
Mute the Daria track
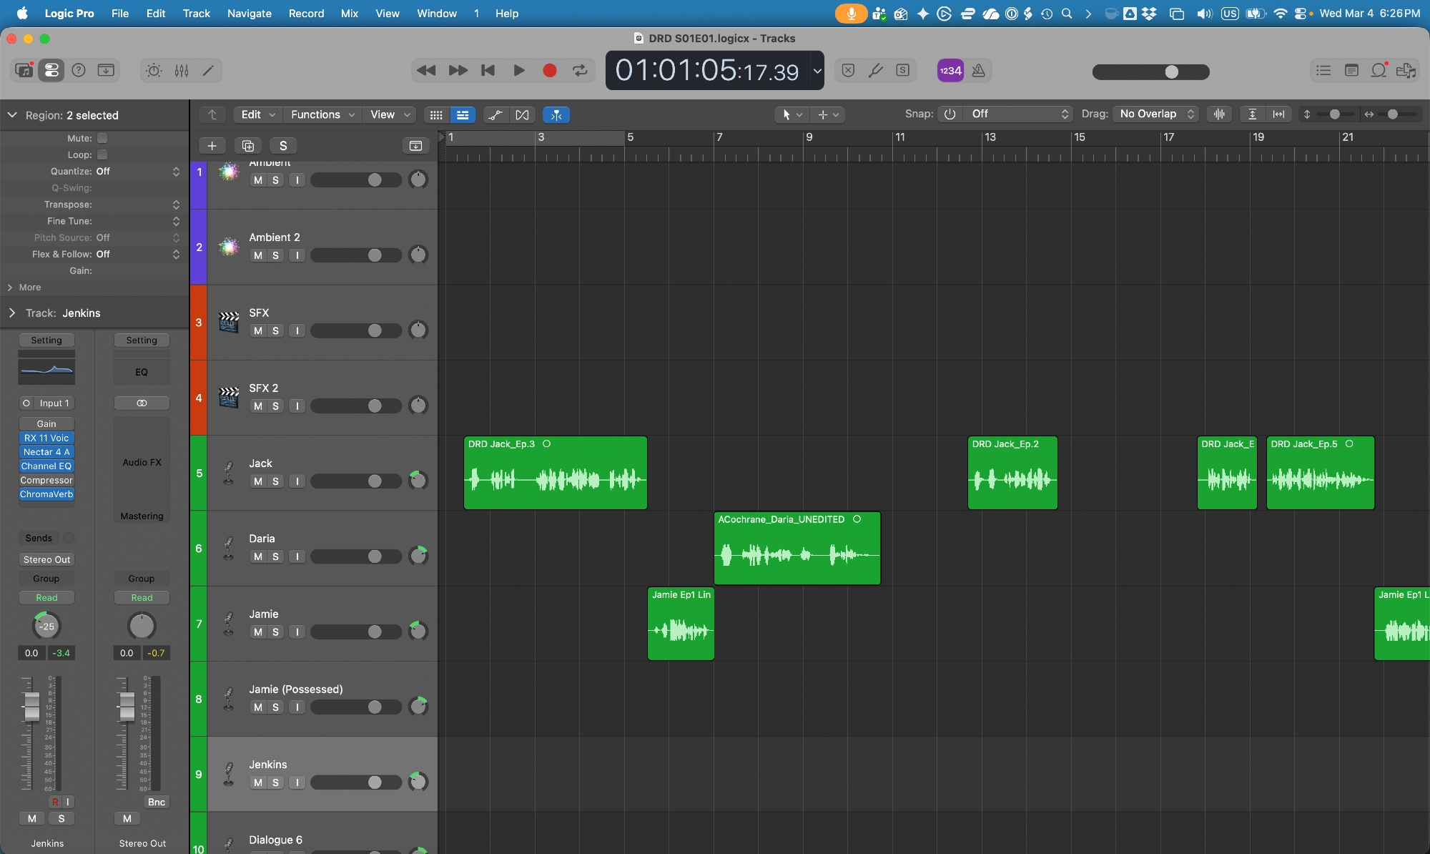(258, 556)
